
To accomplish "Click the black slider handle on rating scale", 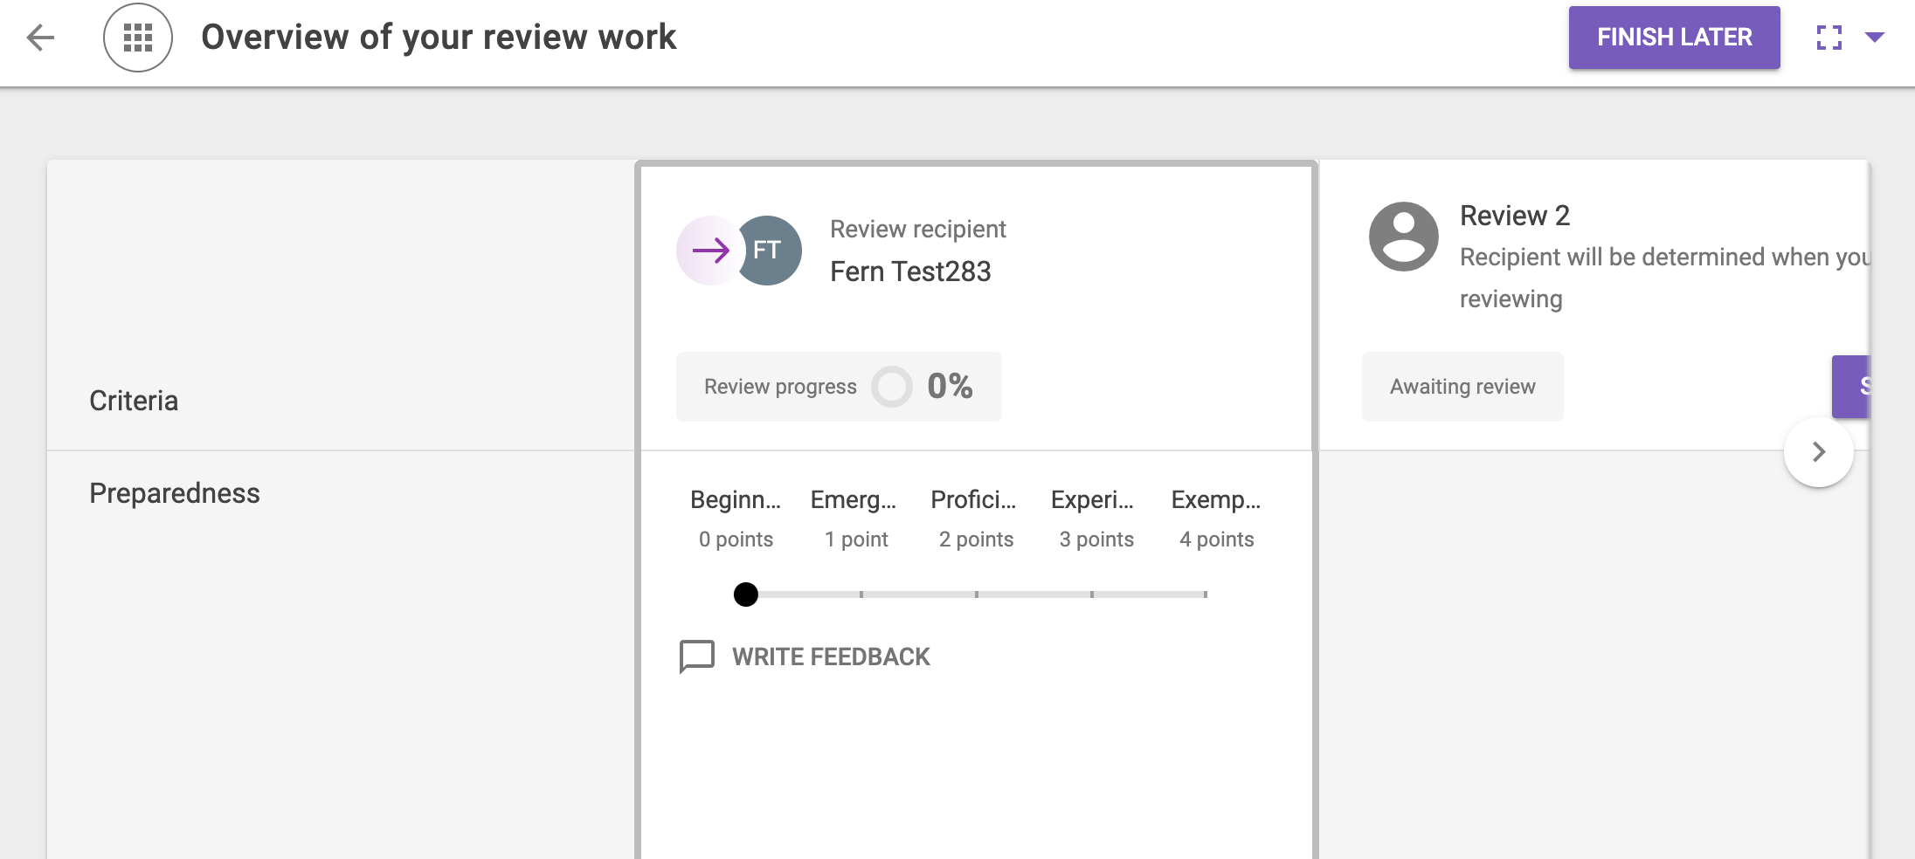I will 746,594.
